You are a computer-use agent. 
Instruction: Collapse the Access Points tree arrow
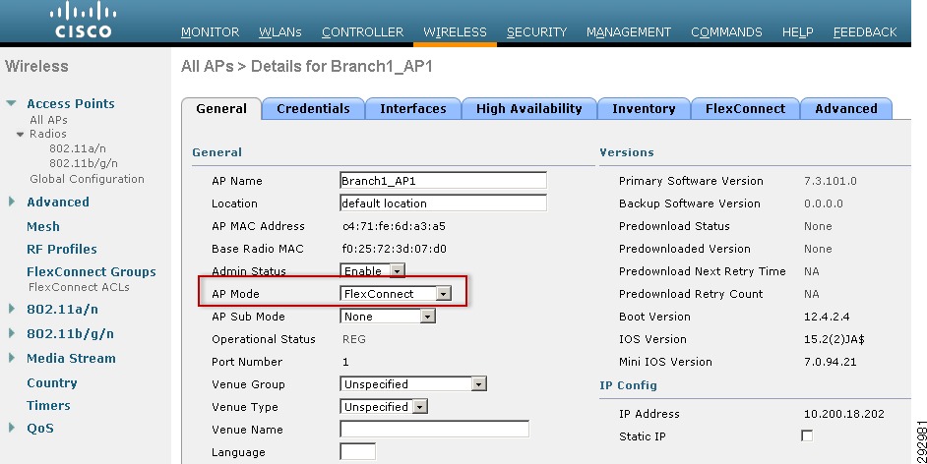(x=11, y=103)
